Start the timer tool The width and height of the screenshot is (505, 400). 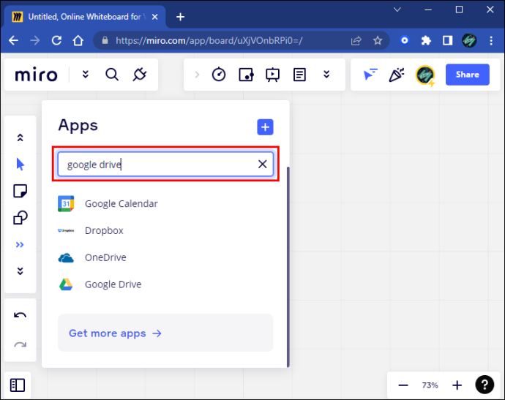(x=219, y=75)
